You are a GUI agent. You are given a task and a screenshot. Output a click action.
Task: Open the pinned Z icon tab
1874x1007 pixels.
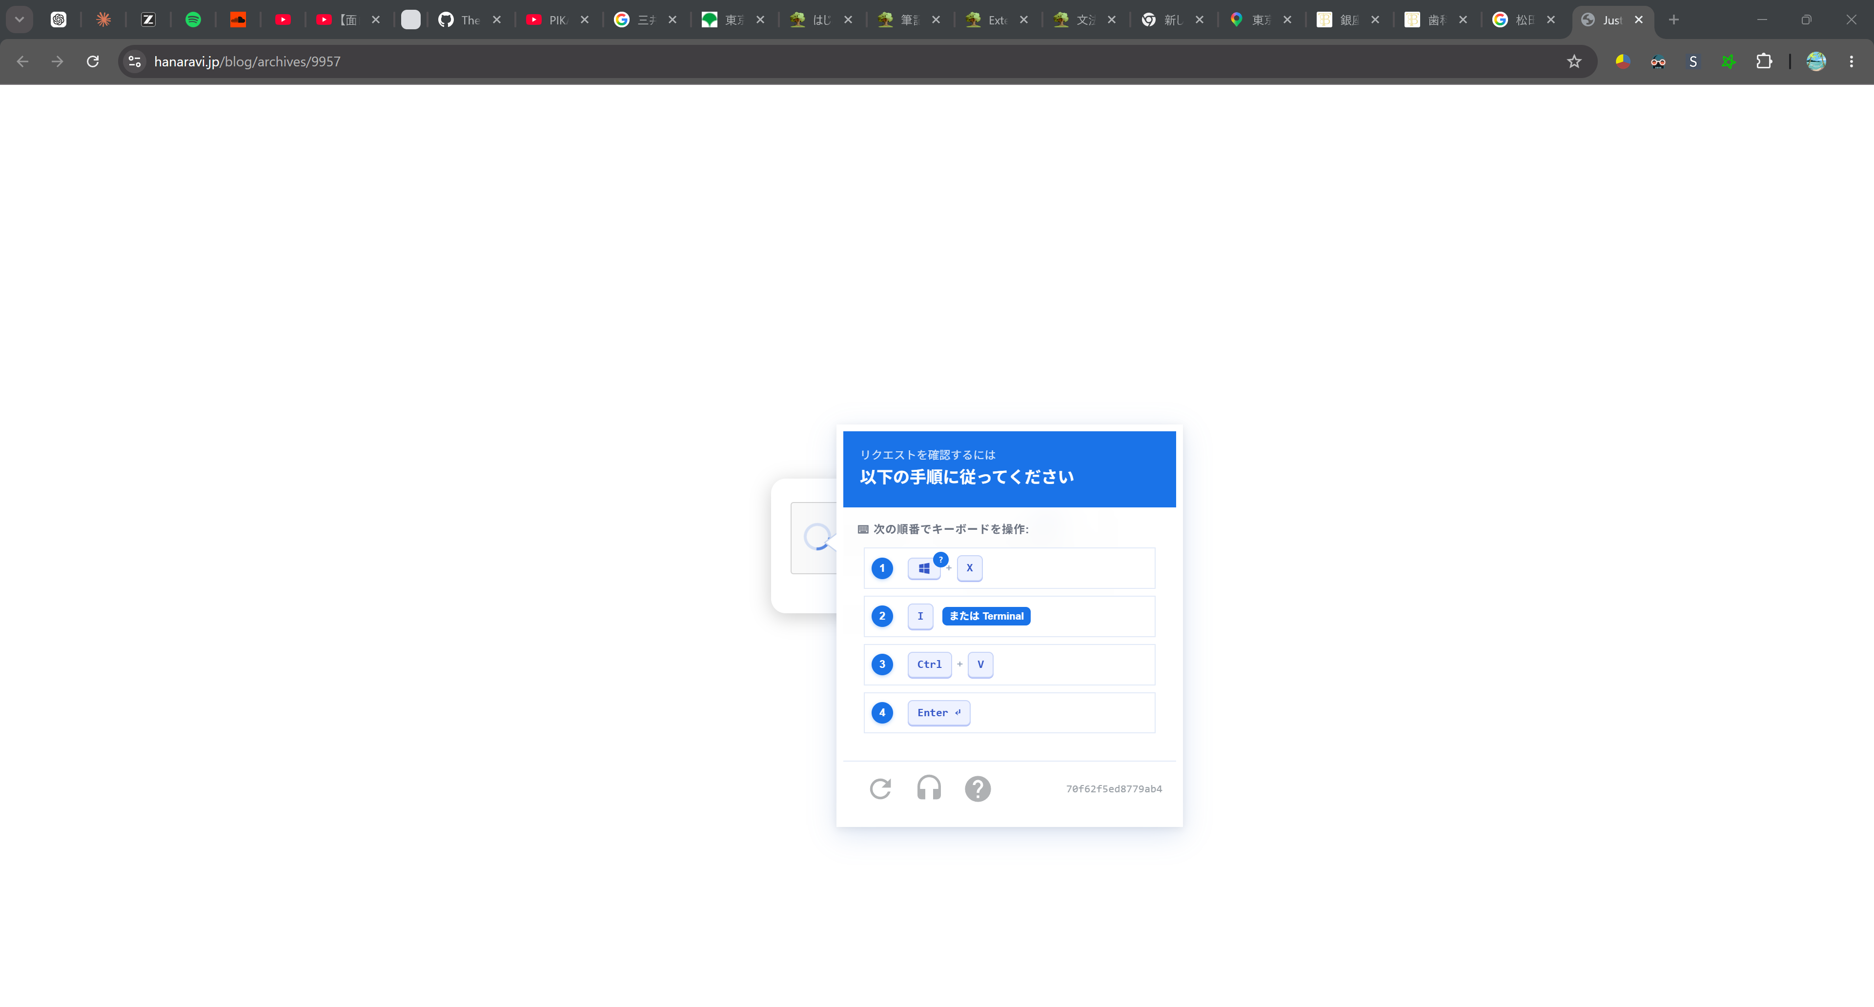tap(148, 20)
